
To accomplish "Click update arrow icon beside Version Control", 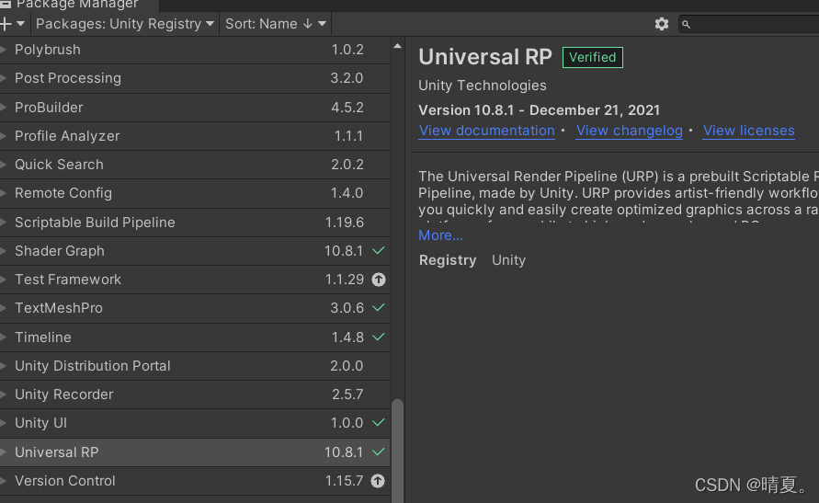I will tap(378, 481).
